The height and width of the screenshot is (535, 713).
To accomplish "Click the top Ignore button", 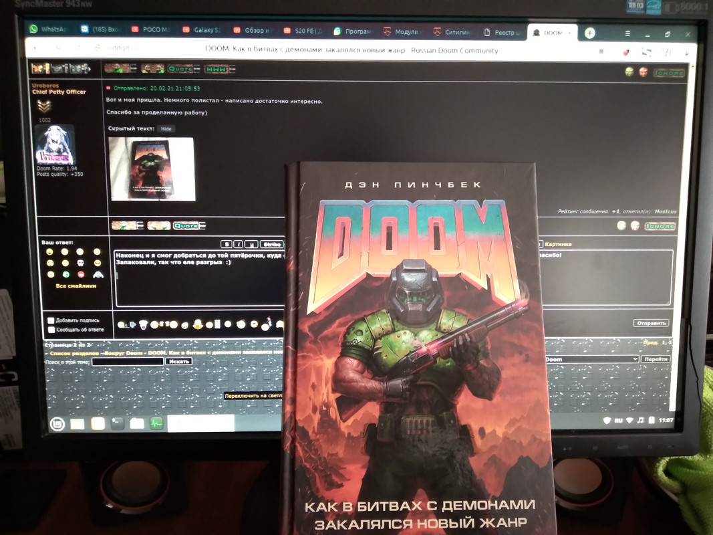I will tap(668, 73).
